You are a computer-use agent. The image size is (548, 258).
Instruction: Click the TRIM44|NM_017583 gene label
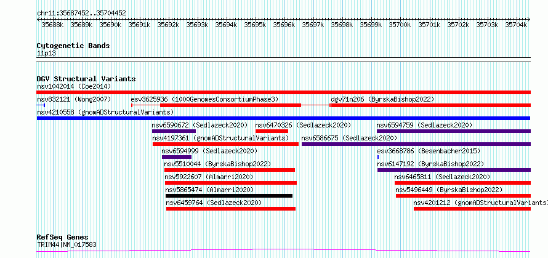point(66,244)
